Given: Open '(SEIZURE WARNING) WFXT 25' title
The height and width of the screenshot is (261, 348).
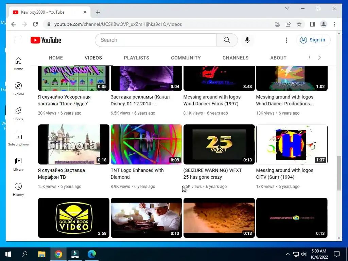Looking at the screenshot, I should tap(212, 174).
